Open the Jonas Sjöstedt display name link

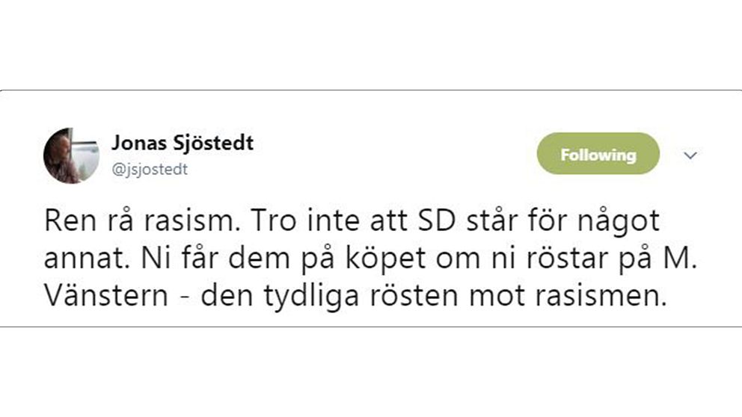(183, 143)
